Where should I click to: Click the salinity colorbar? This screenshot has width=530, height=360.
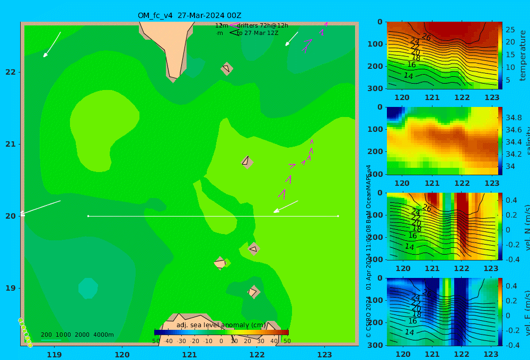coord(500,141)
